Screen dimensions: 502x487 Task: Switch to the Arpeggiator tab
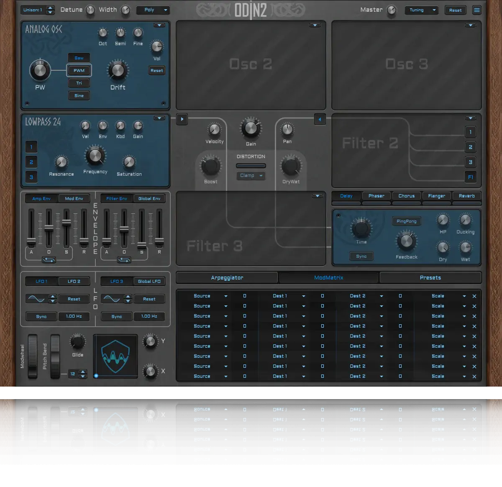tap(227, 278)
